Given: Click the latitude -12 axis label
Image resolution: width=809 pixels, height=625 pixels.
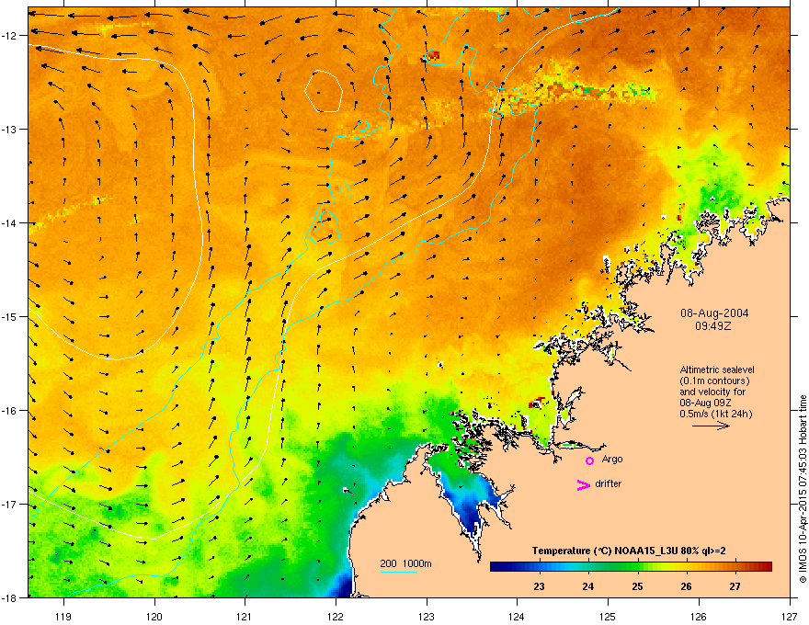Looking at the screenshot, I should click(9, 36).
